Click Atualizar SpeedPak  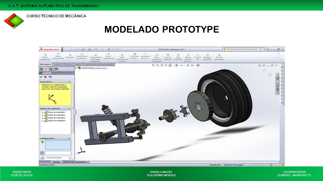click(207, 57)
